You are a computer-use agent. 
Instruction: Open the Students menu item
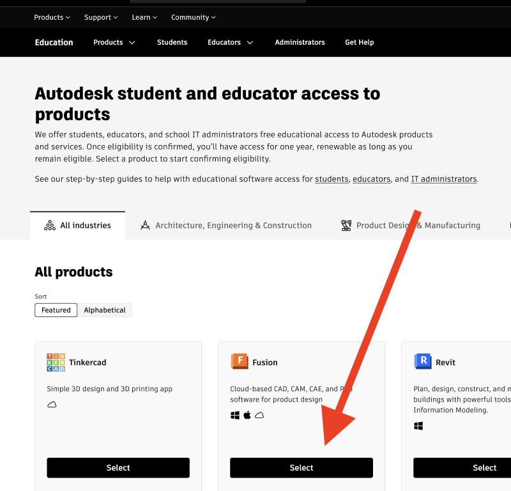172,42
